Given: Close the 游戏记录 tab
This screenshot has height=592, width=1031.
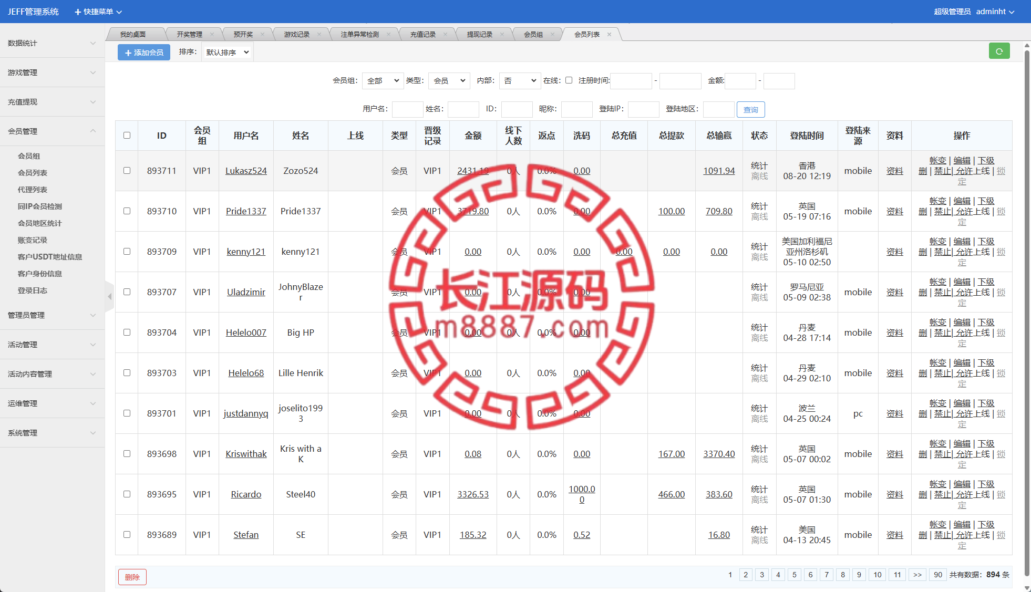Looking at the screenshot, I should (319, 34).
